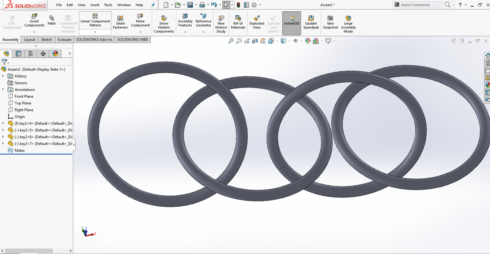
Task: Open the PropertyManager panel tab
Action: click(x=18, y=54)
